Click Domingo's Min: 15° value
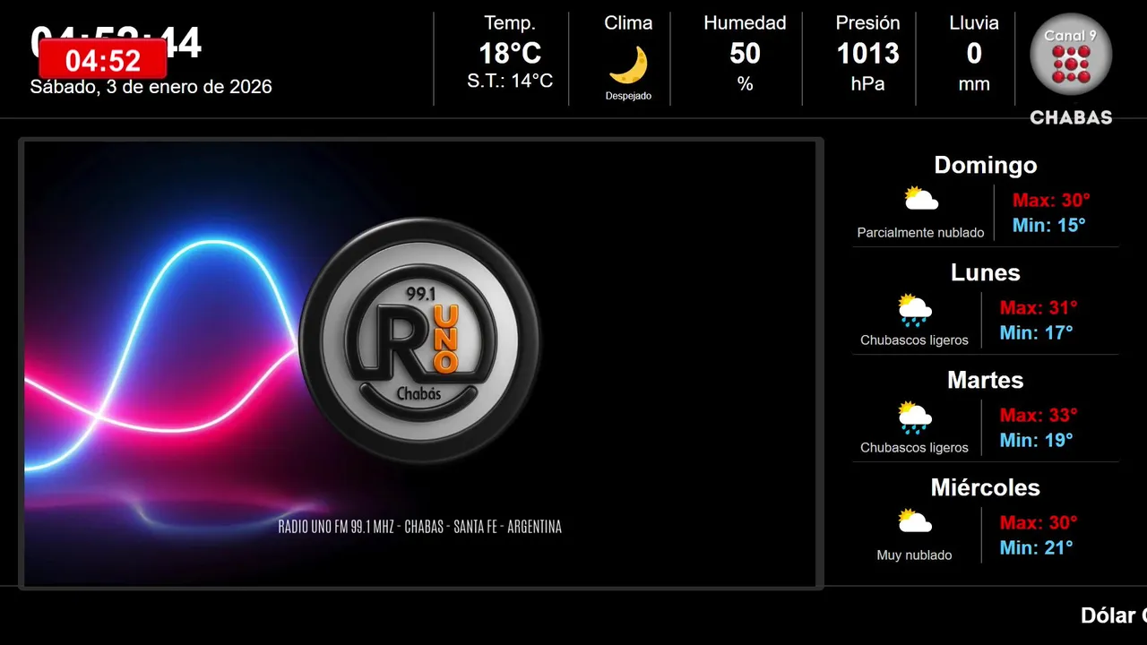The height and width of the screenshot is (645, 1147). point(1048,225)
